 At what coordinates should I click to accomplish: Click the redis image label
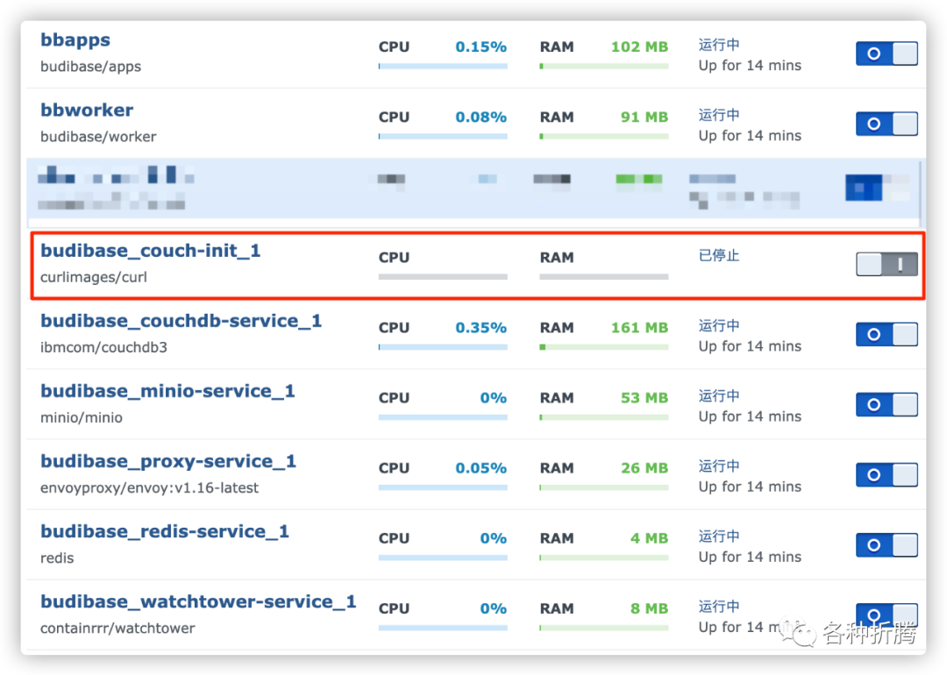(57, 558)
